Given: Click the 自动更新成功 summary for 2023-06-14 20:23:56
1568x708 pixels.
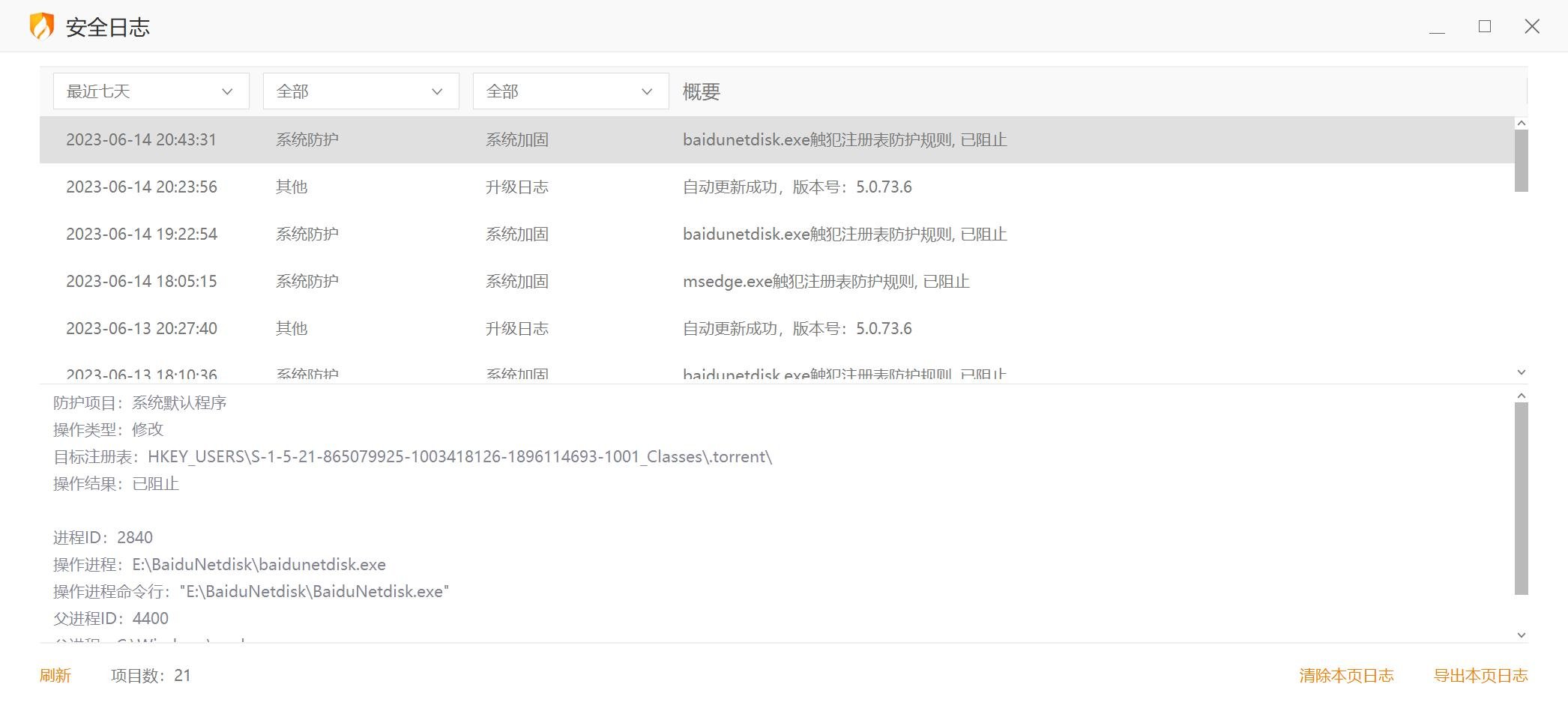Looking at the screenshot, I should point(797,187).
